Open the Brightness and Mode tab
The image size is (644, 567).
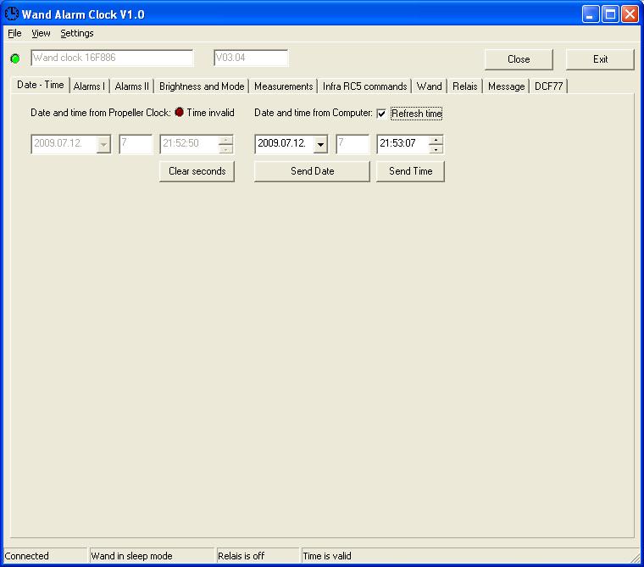pos(202,86)
